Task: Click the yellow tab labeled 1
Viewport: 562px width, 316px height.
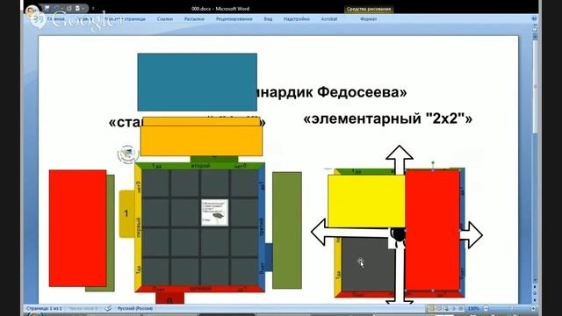Action: point(126,213)
